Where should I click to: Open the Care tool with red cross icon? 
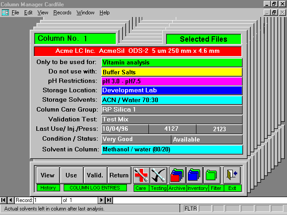[x=141, y=175]
